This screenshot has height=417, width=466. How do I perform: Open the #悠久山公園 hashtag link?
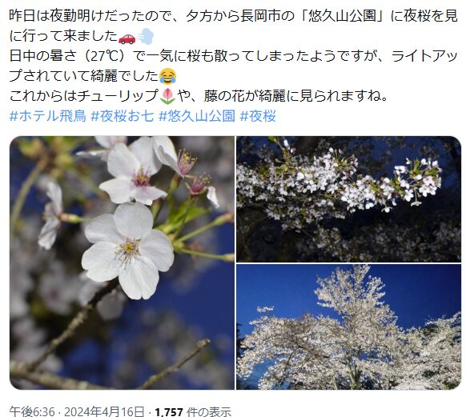click(197, 116)
